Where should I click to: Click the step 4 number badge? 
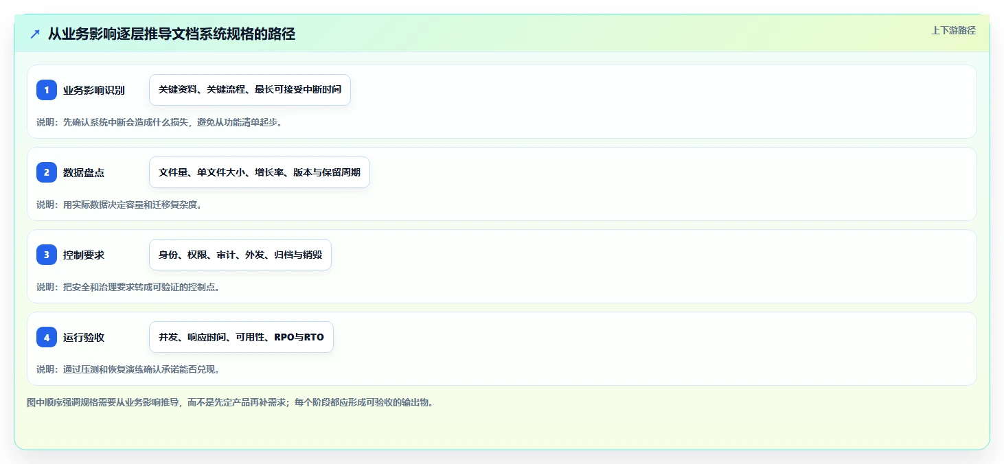click(47, 337)
